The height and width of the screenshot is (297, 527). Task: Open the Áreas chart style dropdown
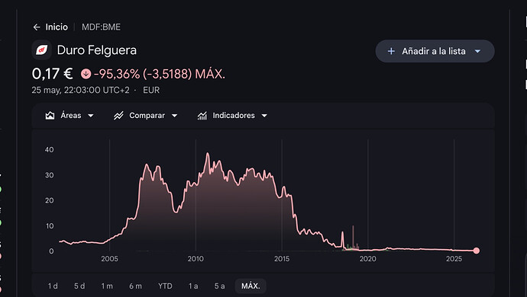(x=70, y=116)
